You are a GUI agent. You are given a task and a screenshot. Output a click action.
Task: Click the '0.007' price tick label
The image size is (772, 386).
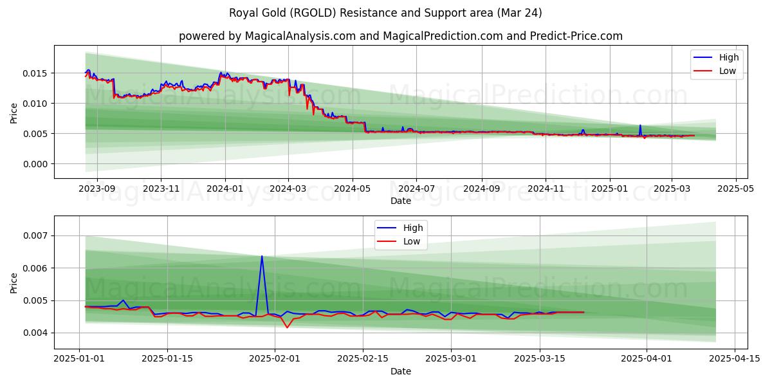pyautogui.click(x=36, y=236)
